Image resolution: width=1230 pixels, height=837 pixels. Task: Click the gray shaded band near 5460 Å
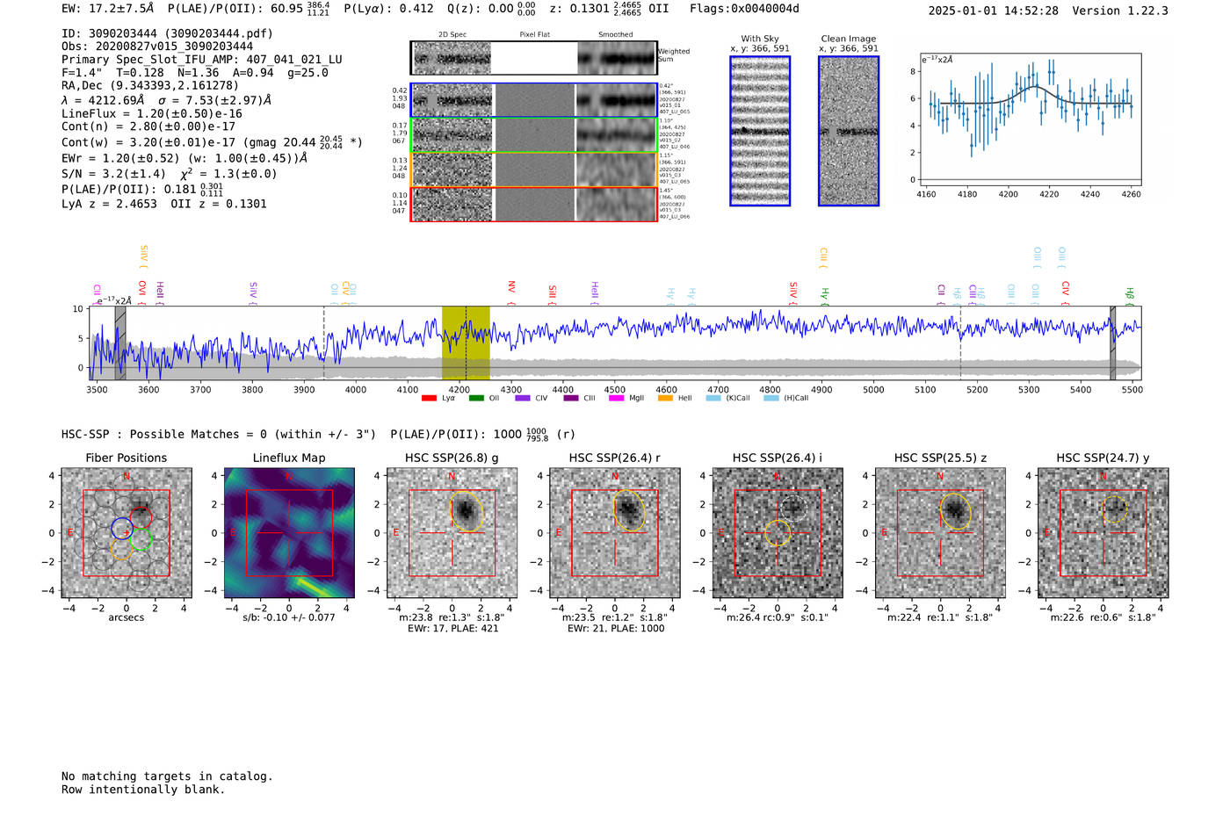1112,343
